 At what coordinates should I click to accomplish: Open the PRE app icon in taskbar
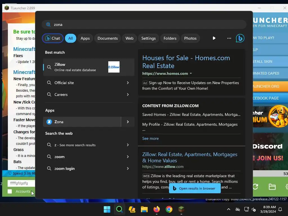click(132, 209)
